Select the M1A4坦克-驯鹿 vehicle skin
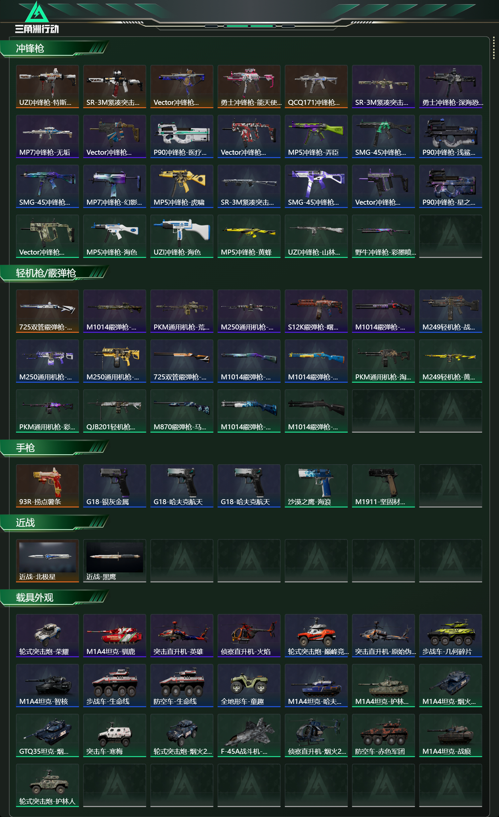Screen dimensions: 499x817 coord(115,636)
